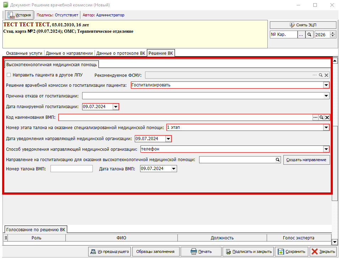The image size is (341, 260).
Task: Click search icon in направление на госпитализацию field
Action: coord(278,160)
